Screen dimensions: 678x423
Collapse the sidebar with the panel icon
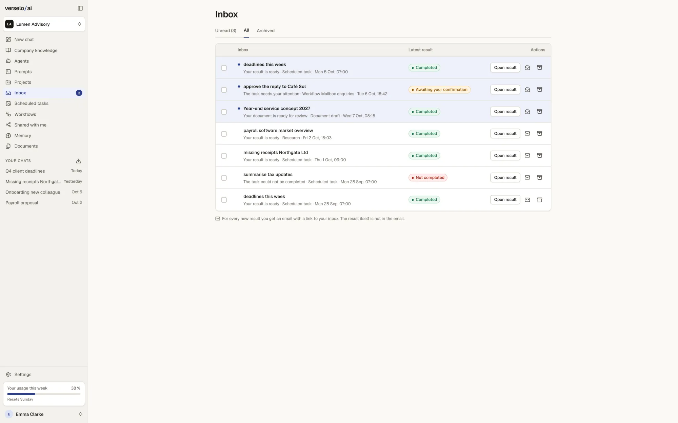point(80,8)
